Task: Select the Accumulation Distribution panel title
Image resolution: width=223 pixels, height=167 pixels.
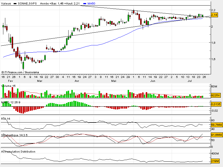Action: tap(18, 152)
